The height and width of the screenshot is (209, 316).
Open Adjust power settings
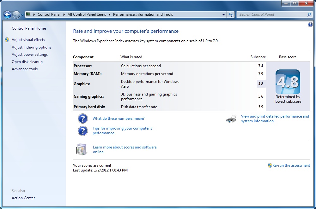pyautogui.click(x=30, y=55)
